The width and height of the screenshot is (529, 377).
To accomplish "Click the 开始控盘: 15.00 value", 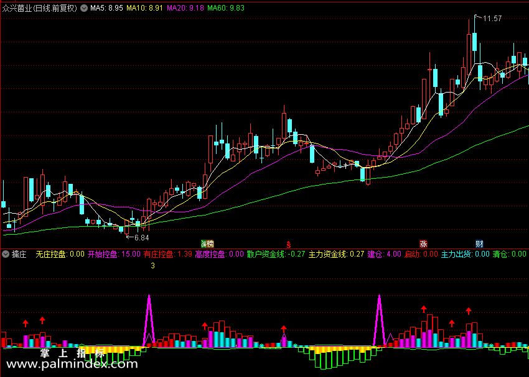I will point(114,254).
